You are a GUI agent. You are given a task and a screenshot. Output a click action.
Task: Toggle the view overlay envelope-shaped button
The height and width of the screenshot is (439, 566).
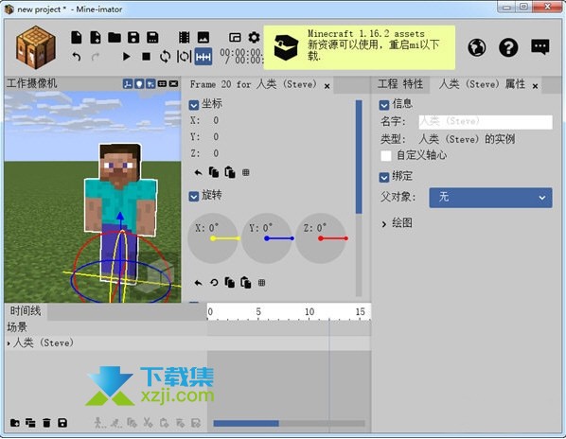pyautogui.click(x=173, y=83)
